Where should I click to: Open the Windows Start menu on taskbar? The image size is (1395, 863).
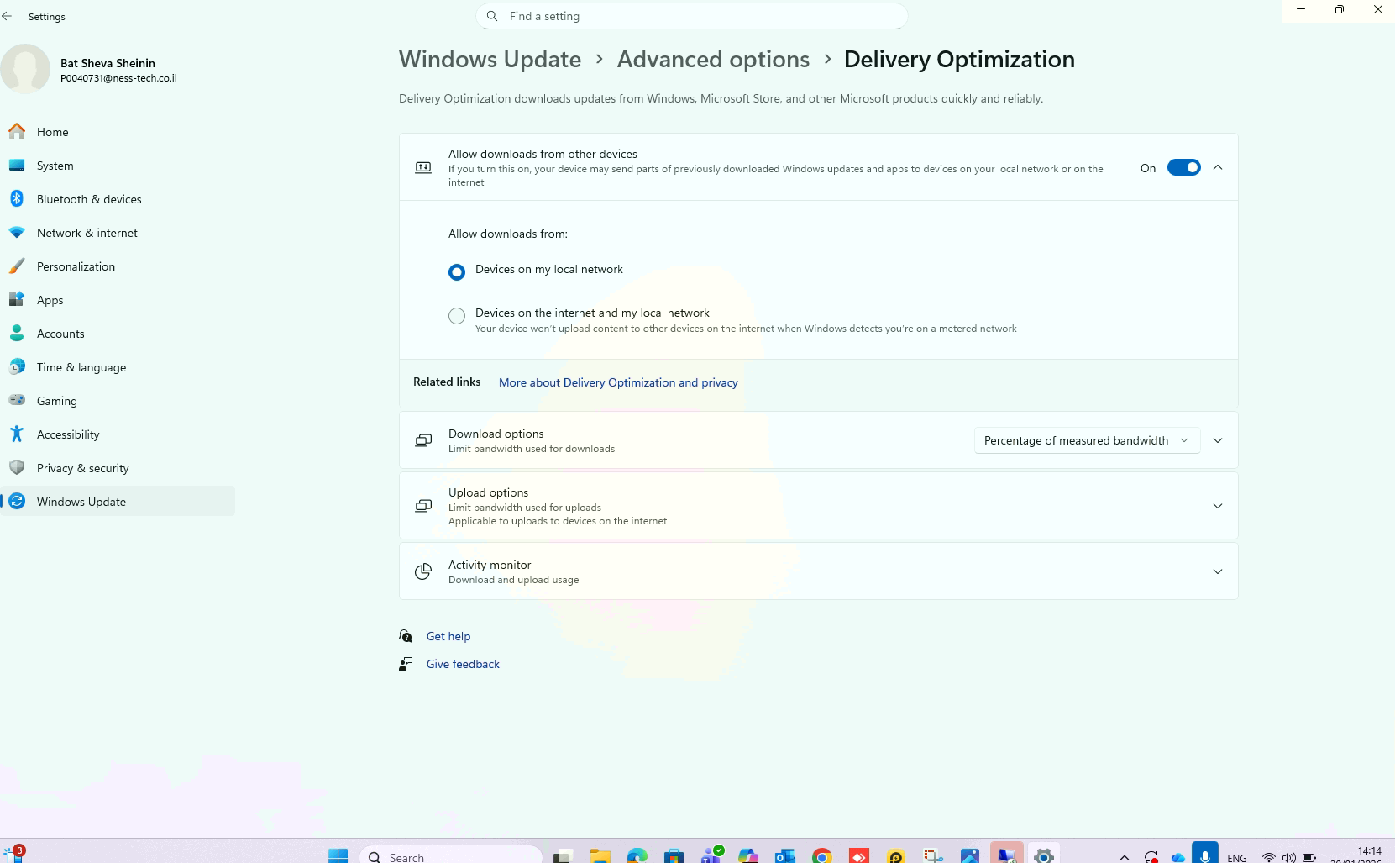tap(338, 855)
